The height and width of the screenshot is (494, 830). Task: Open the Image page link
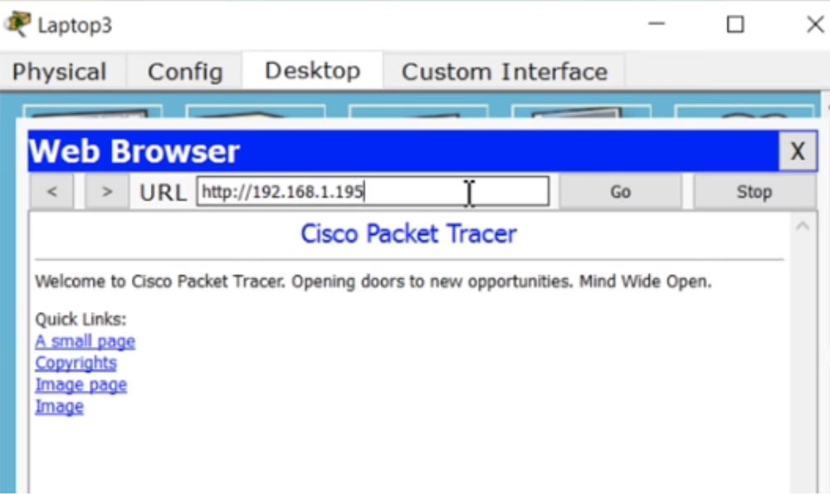coord(81,385)
